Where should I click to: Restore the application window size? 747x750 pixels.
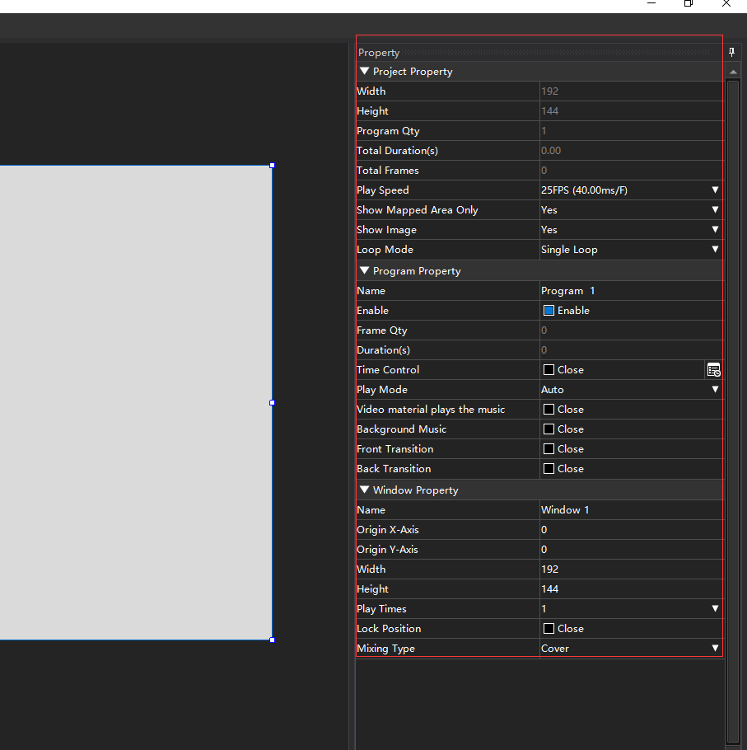(689, 3)
